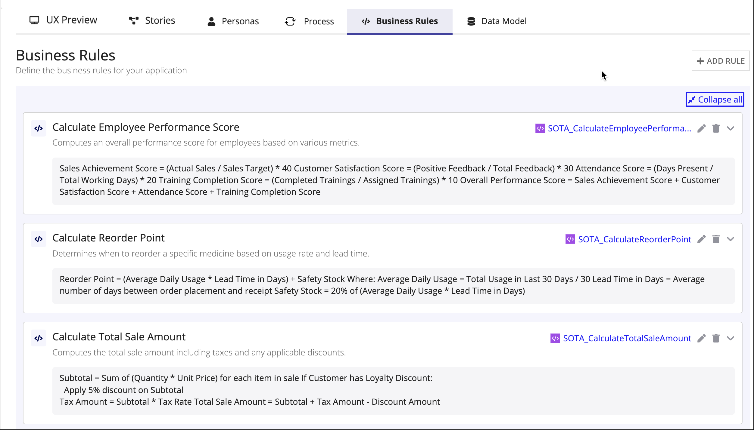Edit the Calculate Total Sale Amount rule

coord(702,338)
